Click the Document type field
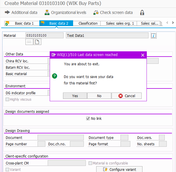Viewport: 176px width, 172px height. click(124, 137)
